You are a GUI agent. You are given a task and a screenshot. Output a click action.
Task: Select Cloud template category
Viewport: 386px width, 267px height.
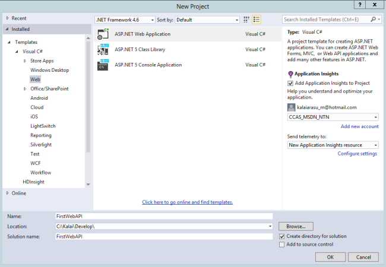point(37,107)
